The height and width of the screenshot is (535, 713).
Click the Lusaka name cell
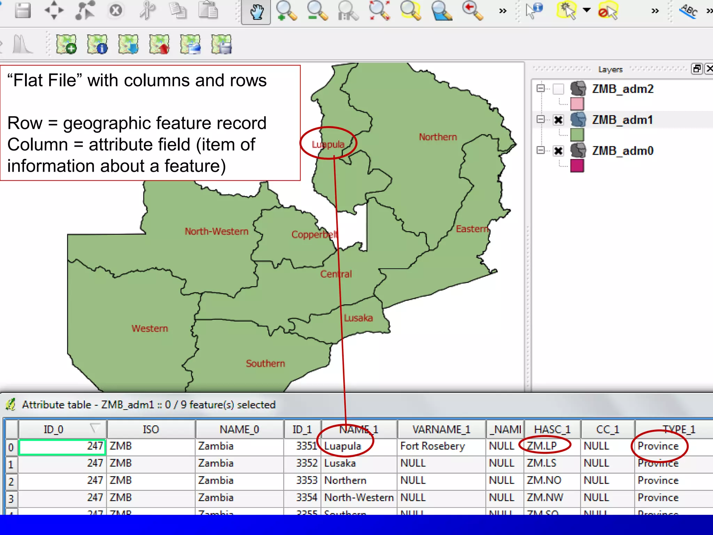(359, 464)
